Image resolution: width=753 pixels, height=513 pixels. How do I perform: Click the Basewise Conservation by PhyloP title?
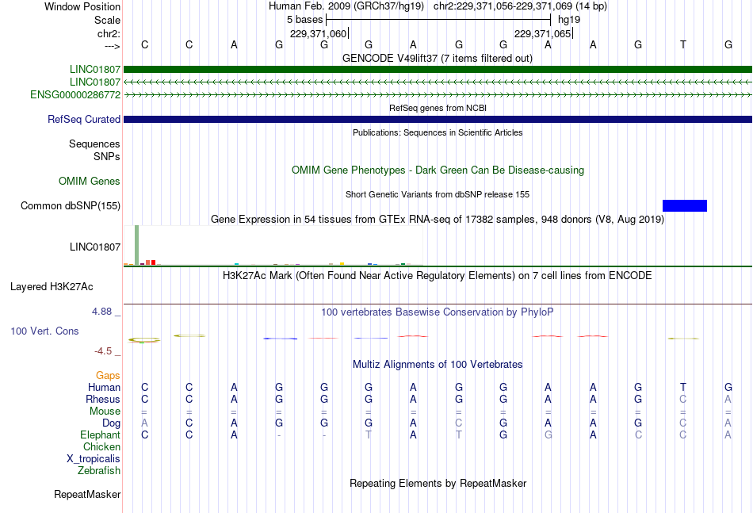(x=438, y=312)
